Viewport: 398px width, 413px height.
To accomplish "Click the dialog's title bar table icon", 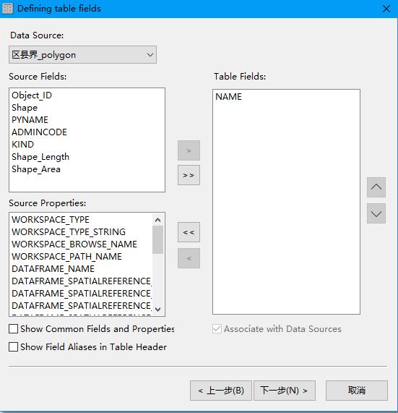I will pos(7,9).
